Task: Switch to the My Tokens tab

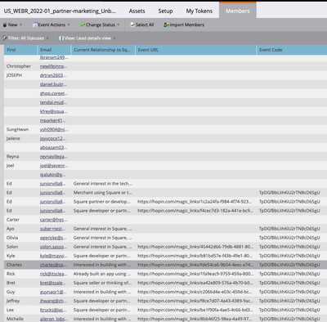Action: tap(199, 11)
